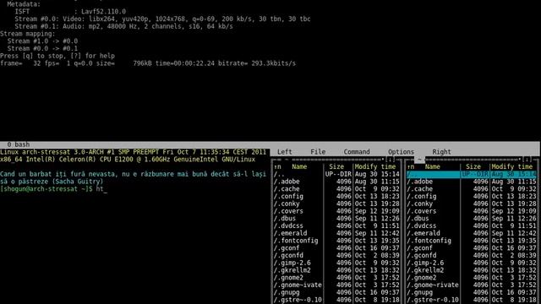Viewport: 541px width, 304px height.
Task: Sort the right panel by the Size column
Action: coord(473,167)
